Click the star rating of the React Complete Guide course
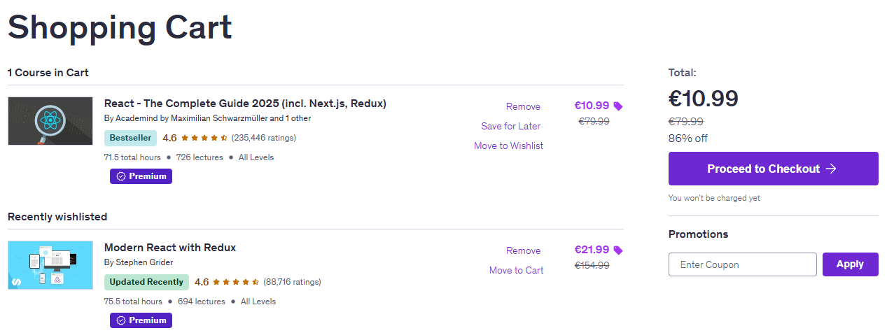Image resolution: width=887 pixels, height=333 pixels. pyautogui.click(x=204, y=138)
